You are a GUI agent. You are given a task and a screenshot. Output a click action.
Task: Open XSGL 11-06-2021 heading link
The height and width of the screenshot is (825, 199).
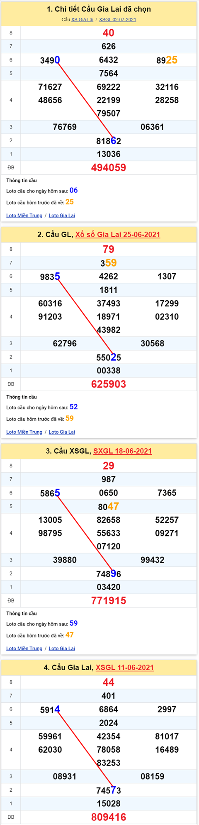click(x=124, y=668)
